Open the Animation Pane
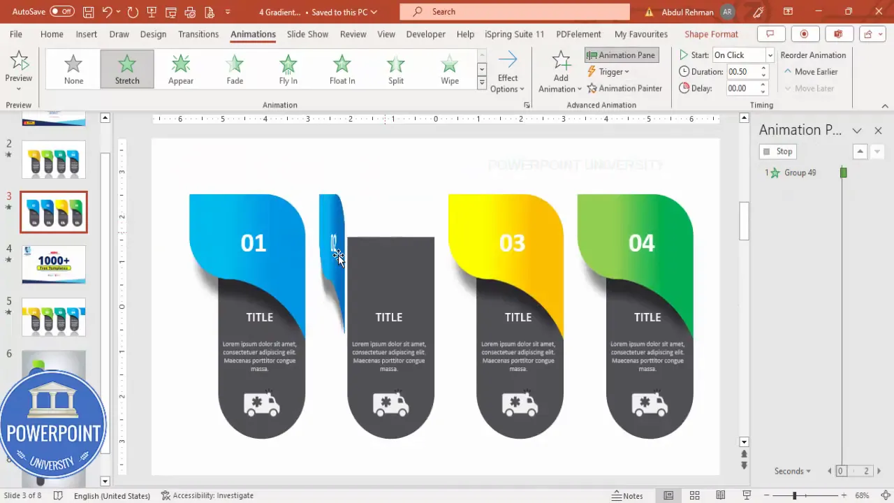Screen dimensions: 894x503 click(621, 55)
